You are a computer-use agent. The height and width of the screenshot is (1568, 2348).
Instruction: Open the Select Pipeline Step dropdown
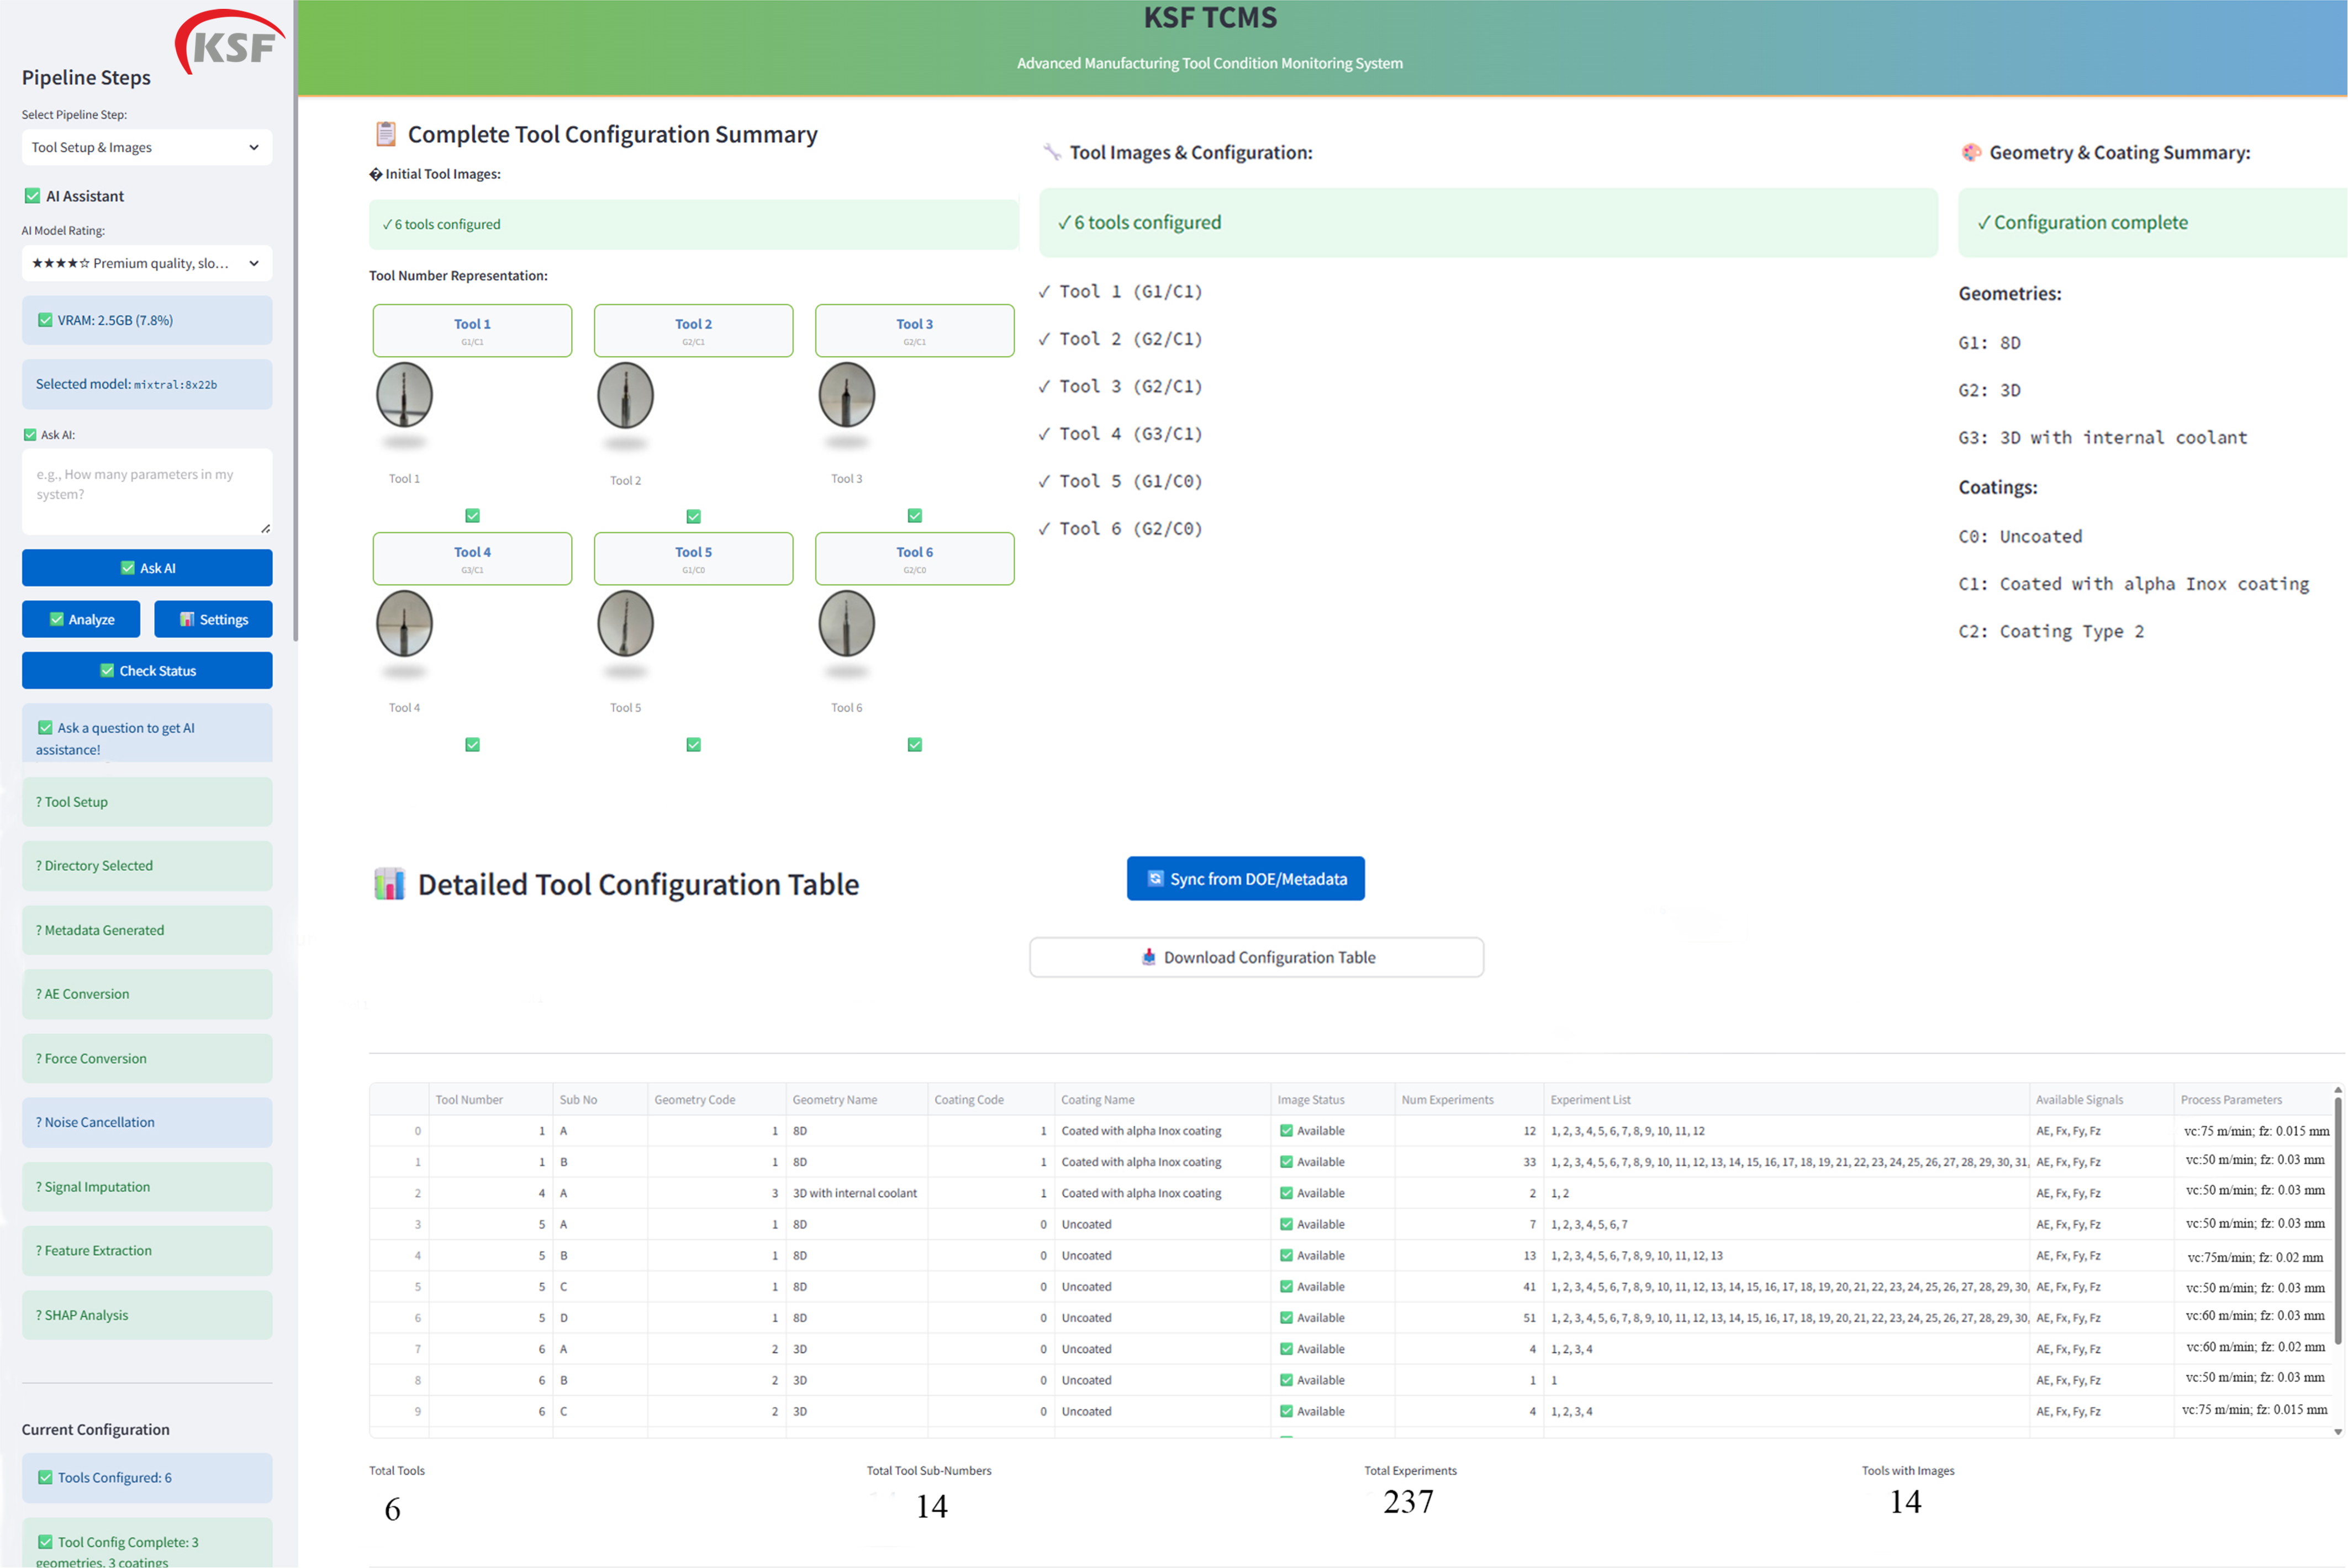click(146, 147)
